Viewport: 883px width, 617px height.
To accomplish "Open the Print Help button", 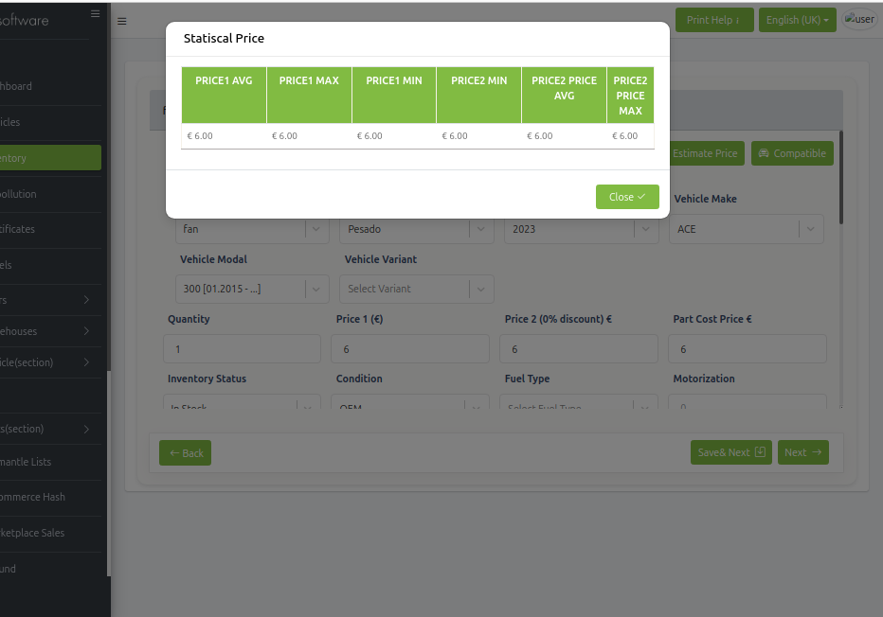I will click(713, 20).
